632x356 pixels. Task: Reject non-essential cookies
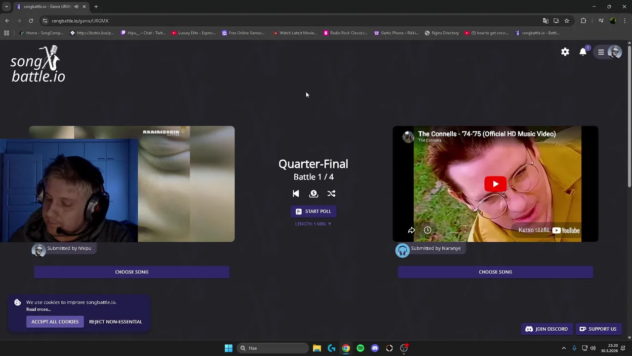coord(116,322)
